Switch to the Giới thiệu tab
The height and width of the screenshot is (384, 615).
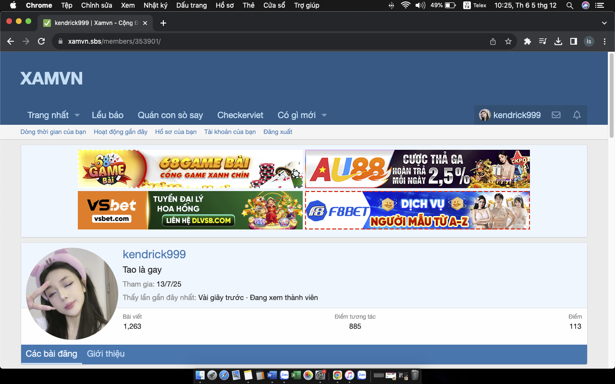(106, 354)
